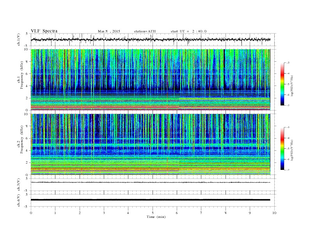Screen dimensions: 309x239
Task: Click the upper color scale bar for ch.1
Action: [x=282, y=84]
